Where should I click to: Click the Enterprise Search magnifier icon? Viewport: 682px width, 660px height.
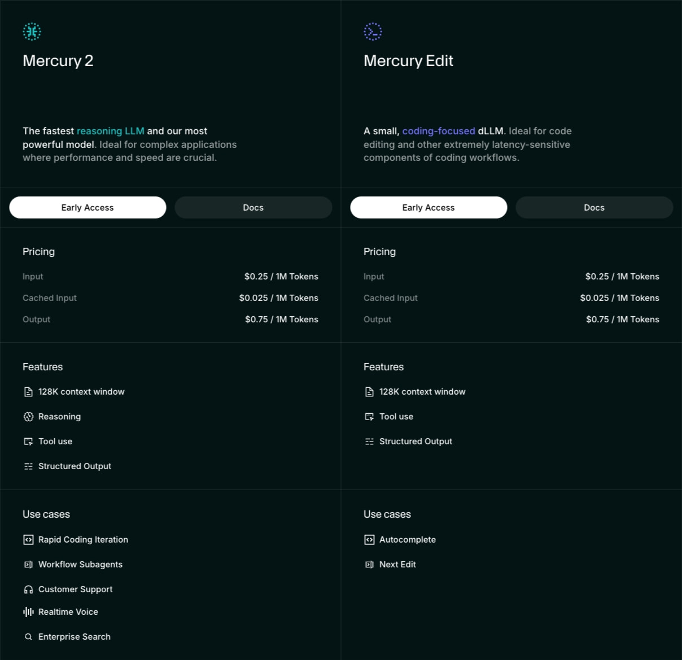(x=28, y=637)
